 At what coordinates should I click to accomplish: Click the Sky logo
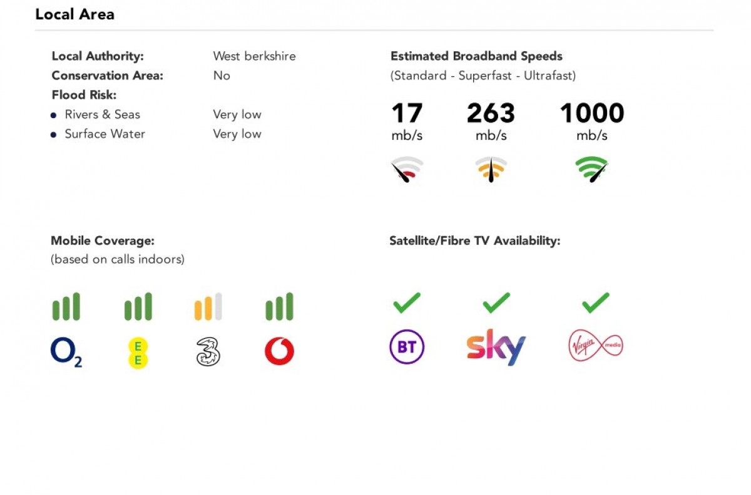tap(496, 347)
